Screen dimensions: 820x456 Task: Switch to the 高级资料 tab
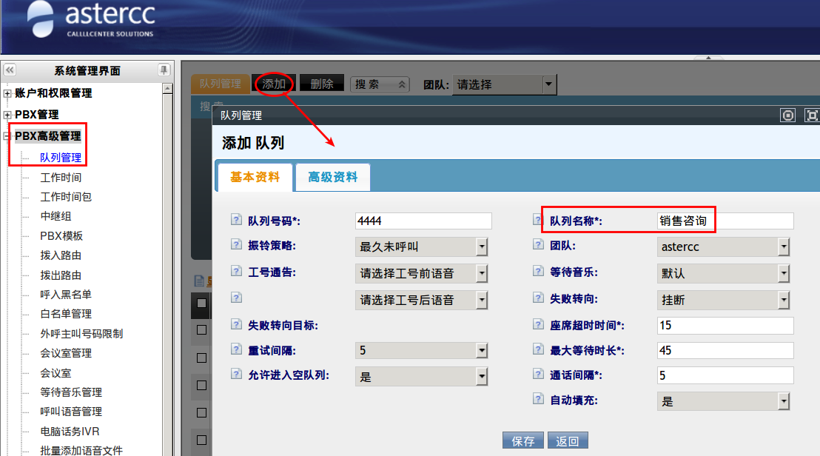tap(332, 178)
